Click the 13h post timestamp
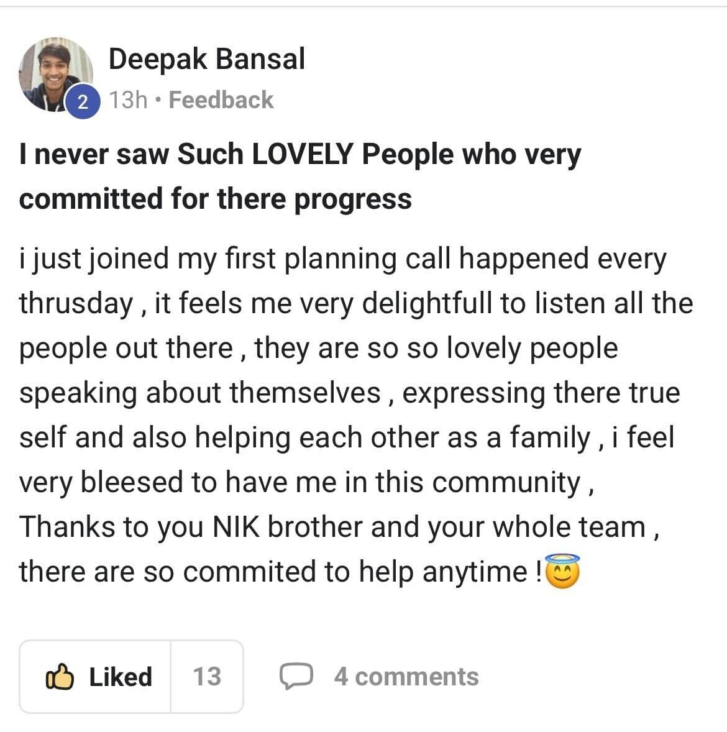Screen dimensions: 727x732 [x=127, y=100]
